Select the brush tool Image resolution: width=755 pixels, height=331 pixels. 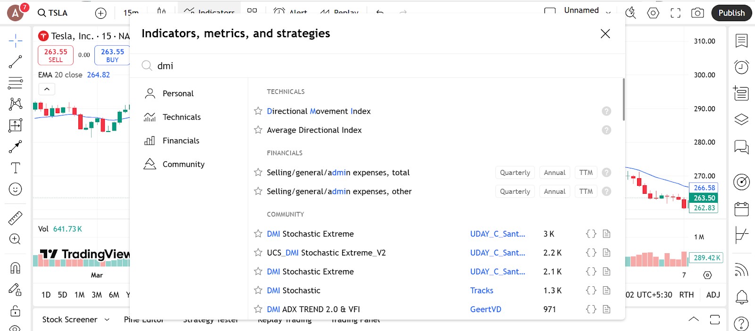(x=15, y=147)
